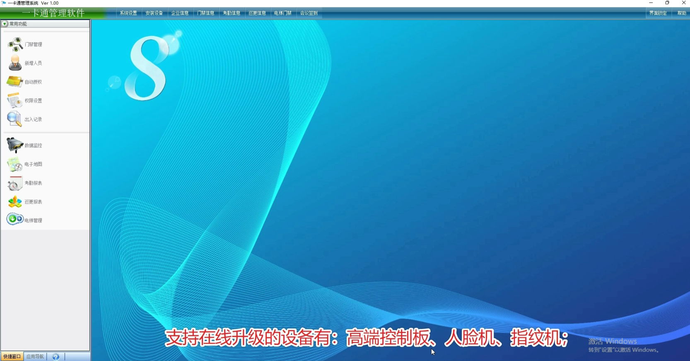Screen dimensions: 690x361
Task: Expand the 电梯门禁 menu
Action: [283, 13]
